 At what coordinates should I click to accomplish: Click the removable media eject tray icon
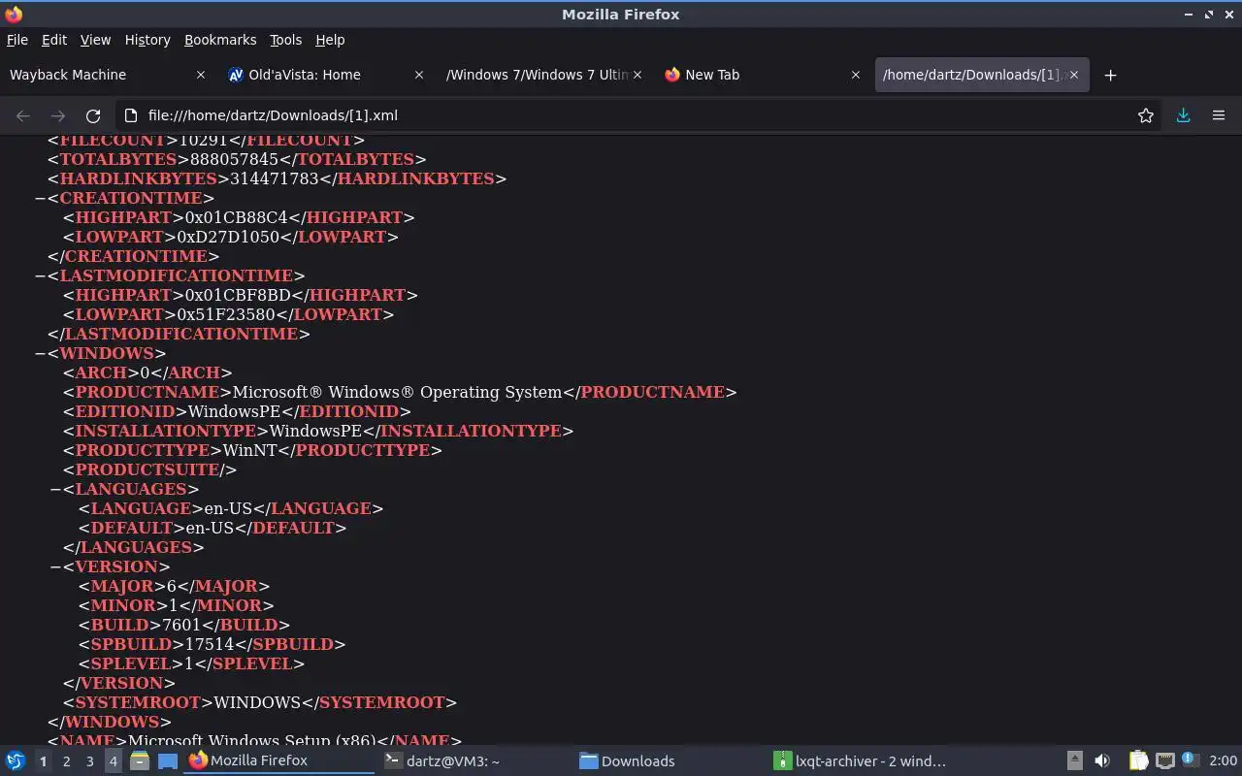point(1074,760)
